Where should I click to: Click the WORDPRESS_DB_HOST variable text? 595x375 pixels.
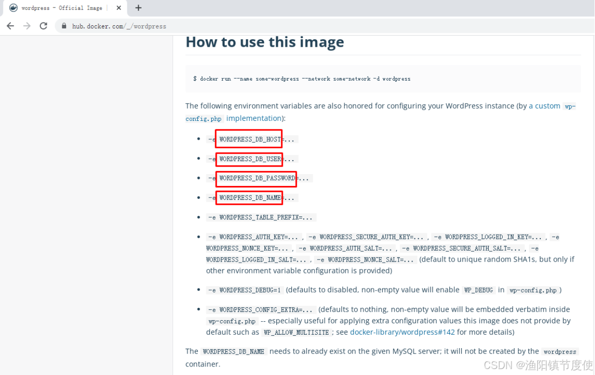pyautogui.click(x=250, y=139)
